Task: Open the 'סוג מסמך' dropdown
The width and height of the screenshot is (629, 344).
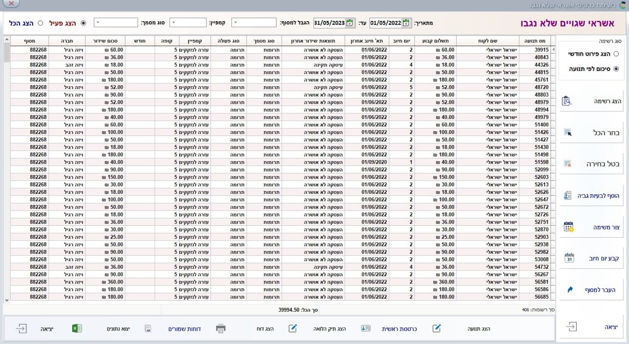Action: [98, 23]
